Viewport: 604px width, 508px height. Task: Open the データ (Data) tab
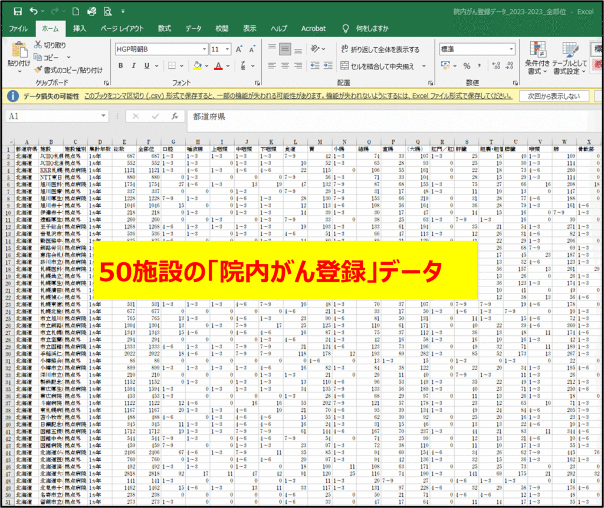193,28
